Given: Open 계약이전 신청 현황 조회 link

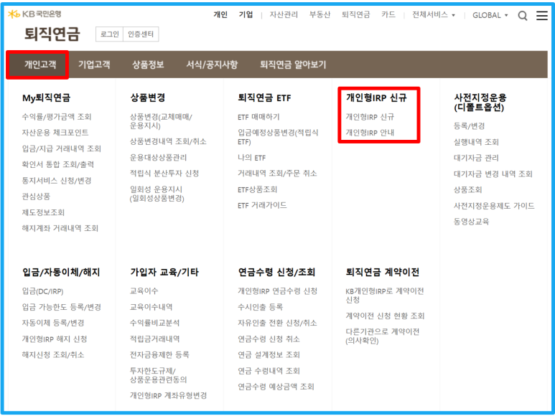Looking at the screenshot, I should tap(385, 316).
